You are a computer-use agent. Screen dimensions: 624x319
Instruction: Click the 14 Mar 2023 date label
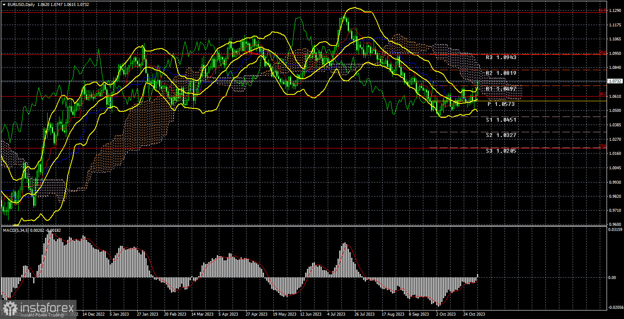pyautogui.click(x=202, y=314)
